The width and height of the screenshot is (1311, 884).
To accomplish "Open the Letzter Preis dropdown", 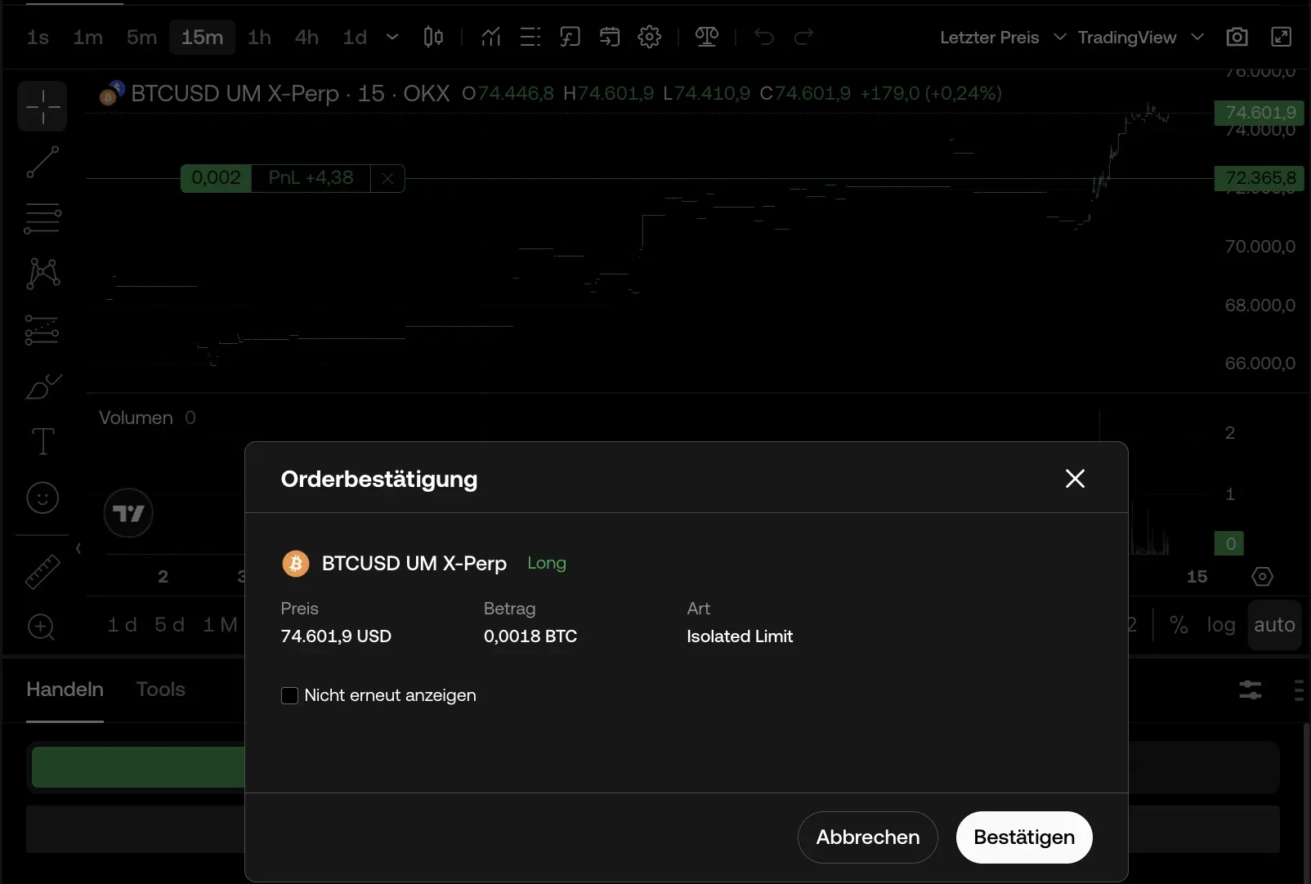I will pos(1002,38).
